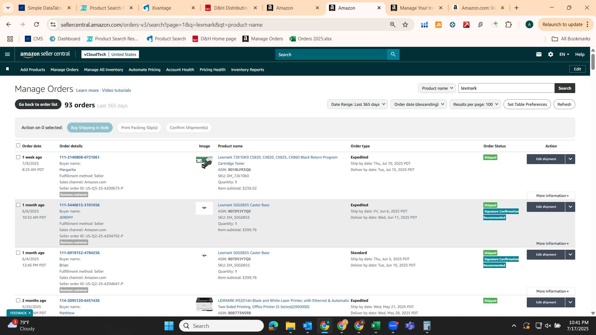The width and height of the screenshot is (596, 335).
Task: Open the Manage All Inventory menu item
Action: coord(103,69)
